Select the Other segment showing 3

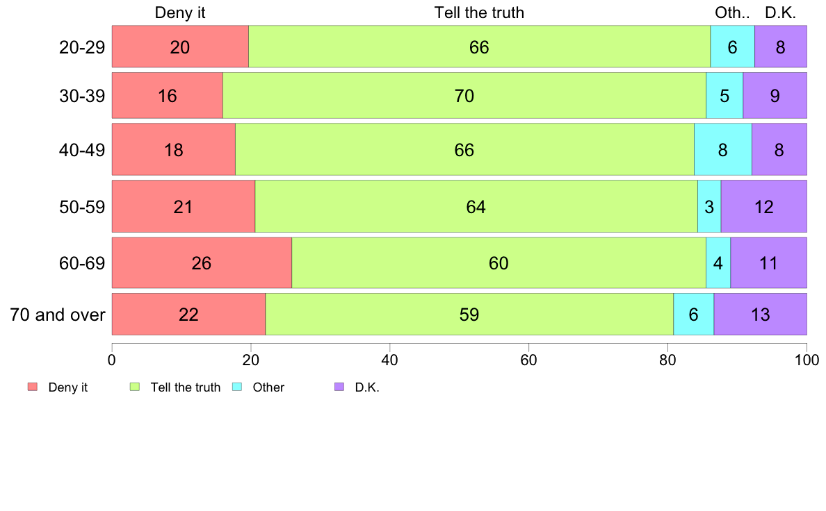[709, 206]
